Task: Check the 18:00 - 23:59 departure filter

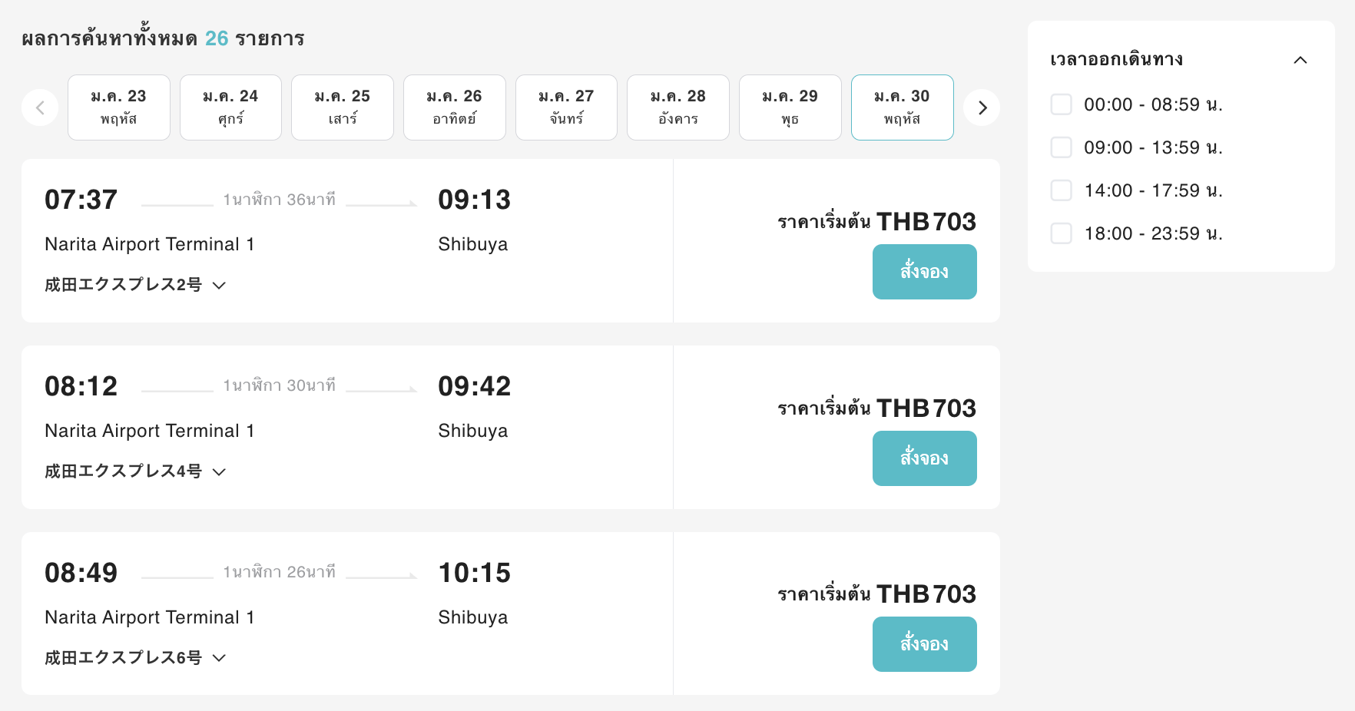Action: (x=1061, y=233)
